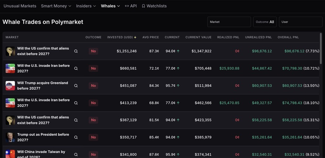Image resolution: width=325 pixels, height=158 pixels.
Task: Click the API arrows icon
Action: pyautogui.click(x=127, y=6)
